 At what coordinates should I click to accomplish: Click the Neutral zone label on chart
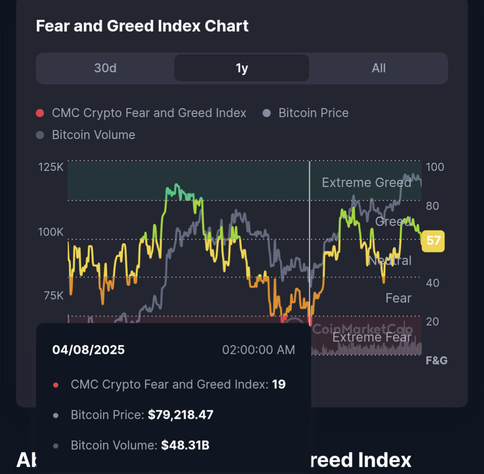coord(389,261)
